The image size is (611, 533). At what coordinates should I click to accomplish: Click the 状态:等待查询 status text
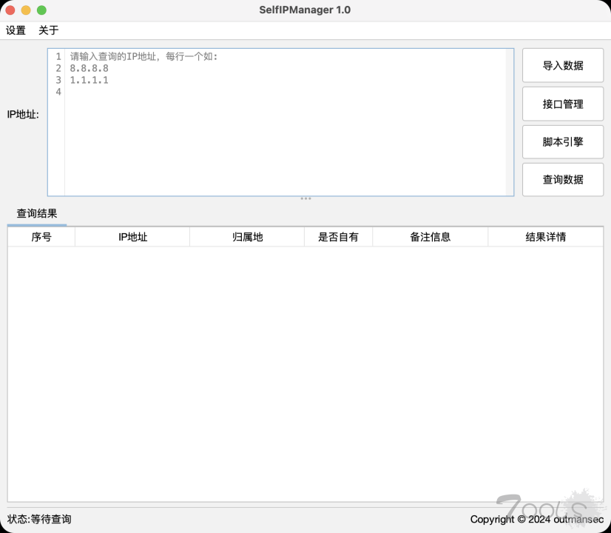[38, 519]
